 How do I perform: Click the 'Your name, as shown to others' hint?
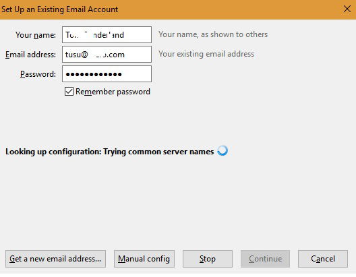pyautogui.click(x=213, y=34)
